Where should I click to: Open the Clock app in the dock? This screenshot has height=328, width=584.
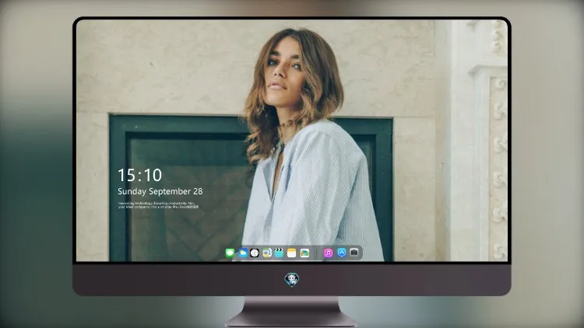[x=255, y=253]
